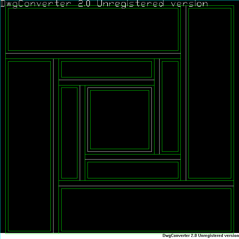Select the widest green rectangle along the top
Viewport: 239px width, 239px height.
[93, 29]
